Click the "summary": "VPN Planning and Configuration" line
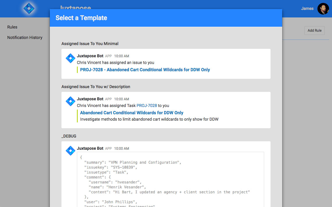The image size is (332, 207). 133,163
